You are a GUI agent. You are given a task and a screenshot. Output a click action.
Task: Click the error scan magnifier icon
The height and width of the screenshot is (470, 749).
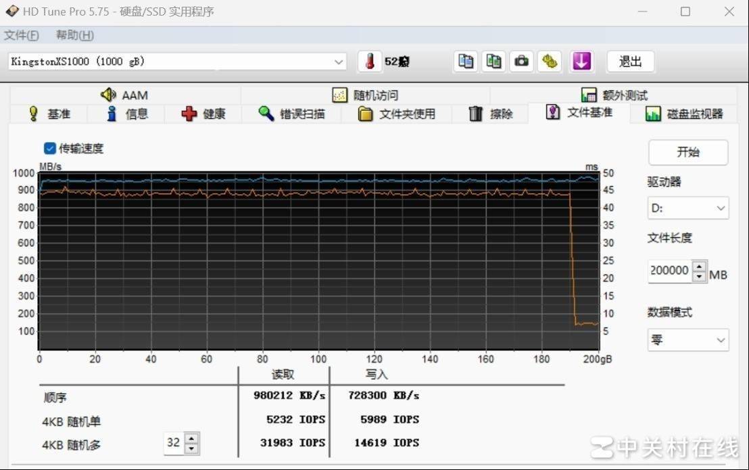click(x=266, y=113)
